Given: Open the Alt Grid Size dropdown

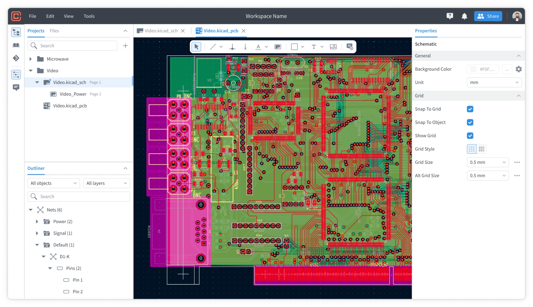Looking at the screenshot, I should [488, 176].
